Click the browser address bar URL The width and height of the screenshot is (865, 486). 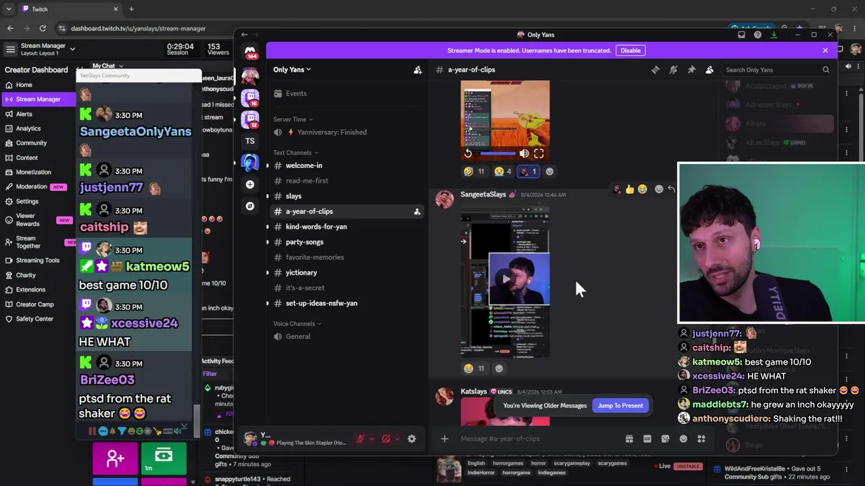click(139, 28)
